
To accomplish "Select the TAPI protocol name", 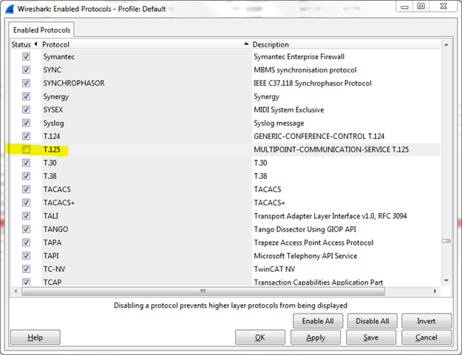I will (x=51, y=256).
